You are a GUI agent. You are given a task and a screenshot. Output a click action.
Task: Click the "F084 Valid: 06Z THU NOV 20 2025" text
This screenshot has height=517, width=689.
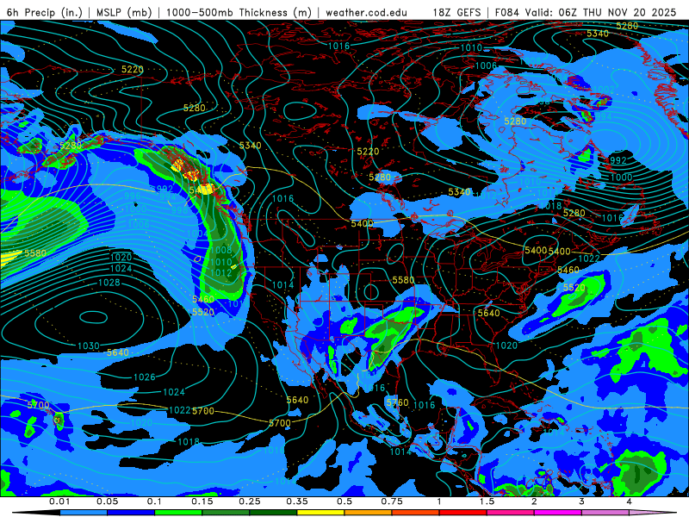pyautogui.click(x=586, y=12)
